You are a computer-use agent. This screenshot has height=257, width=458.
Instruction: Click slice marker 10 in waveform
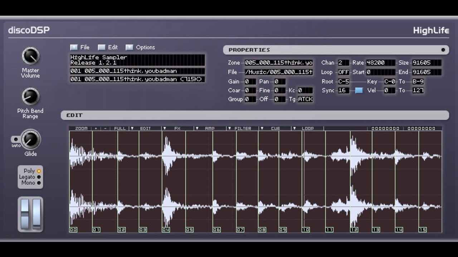[306, 230]
